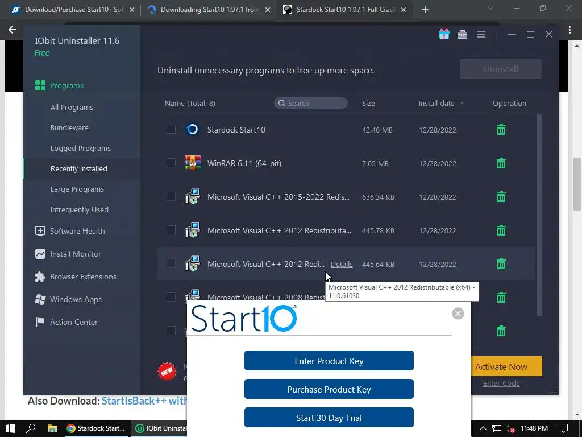The image size is (582, 437).
Task: Open All Programs list
Action: point(72,108)
